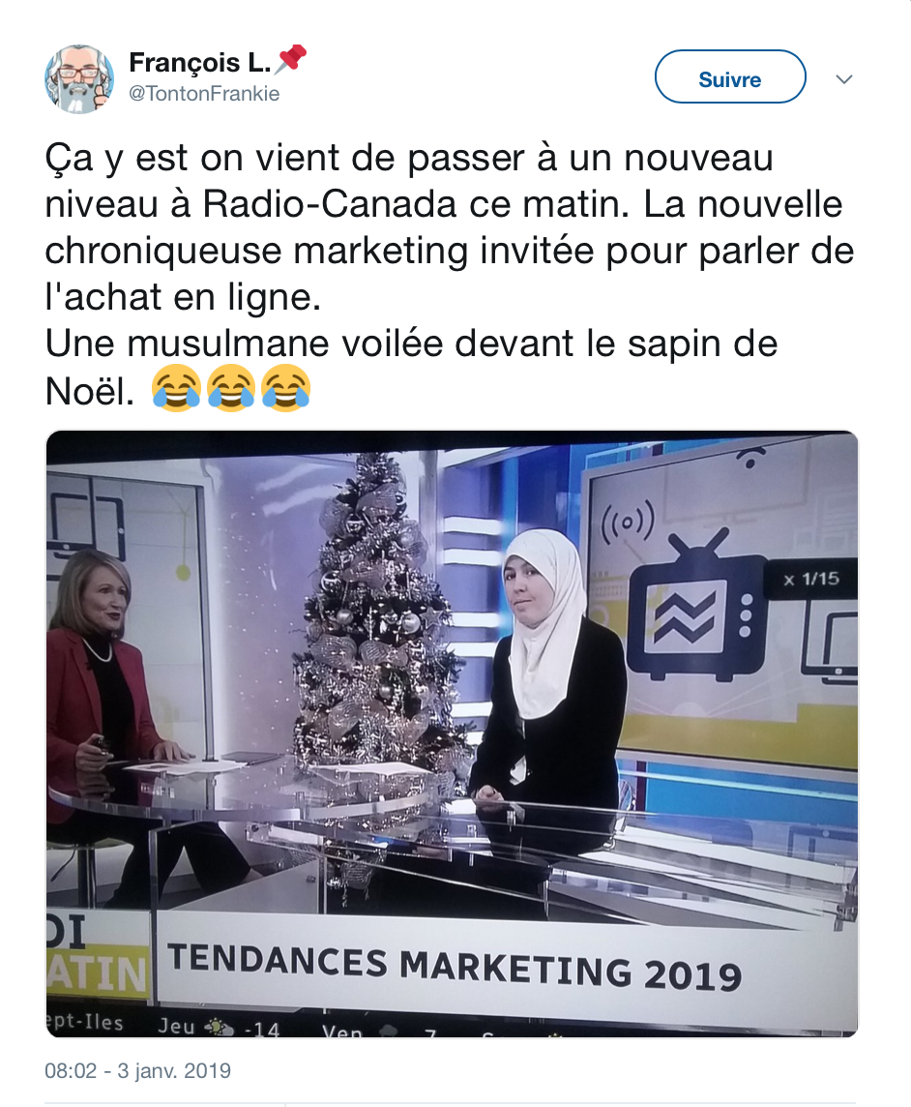Viewport: 911px width, 1107px height.
Task: Click the middle laughing-crying emoji
Action: (x=231, y=388)
